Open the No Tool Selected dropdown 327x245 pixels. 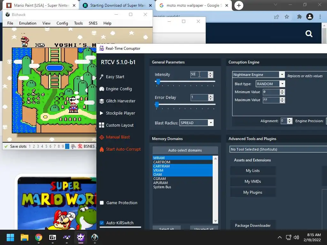tap(278, 149)
